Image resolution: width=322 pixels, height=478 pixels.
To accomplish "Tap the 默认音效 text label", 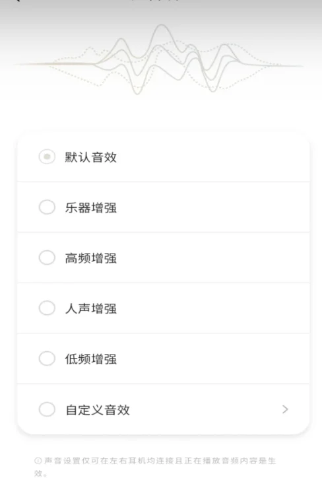I will point(91,157).
